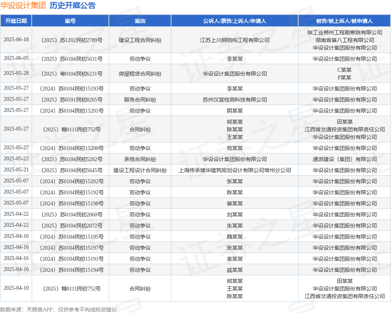This screenshot has width=391, height=313.
Task: Select the 建设工程设计合同纠纷 case cause
Action: (140, 171)
